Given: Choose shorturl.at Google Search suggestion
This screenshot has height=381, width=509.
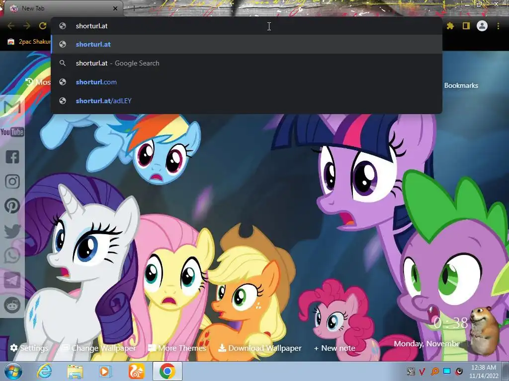Looking at the screenshot, I should 247,63.
